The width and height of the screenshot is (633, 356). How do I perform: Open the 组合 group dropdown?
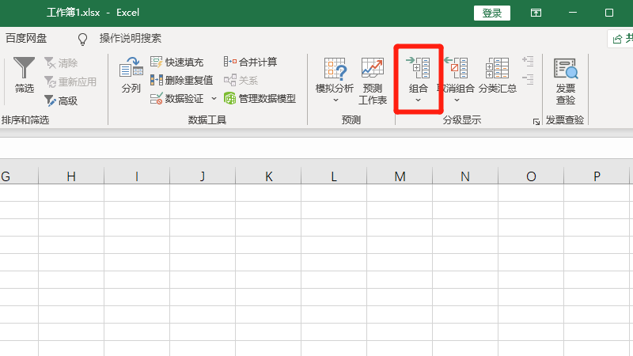pos(418,100)
